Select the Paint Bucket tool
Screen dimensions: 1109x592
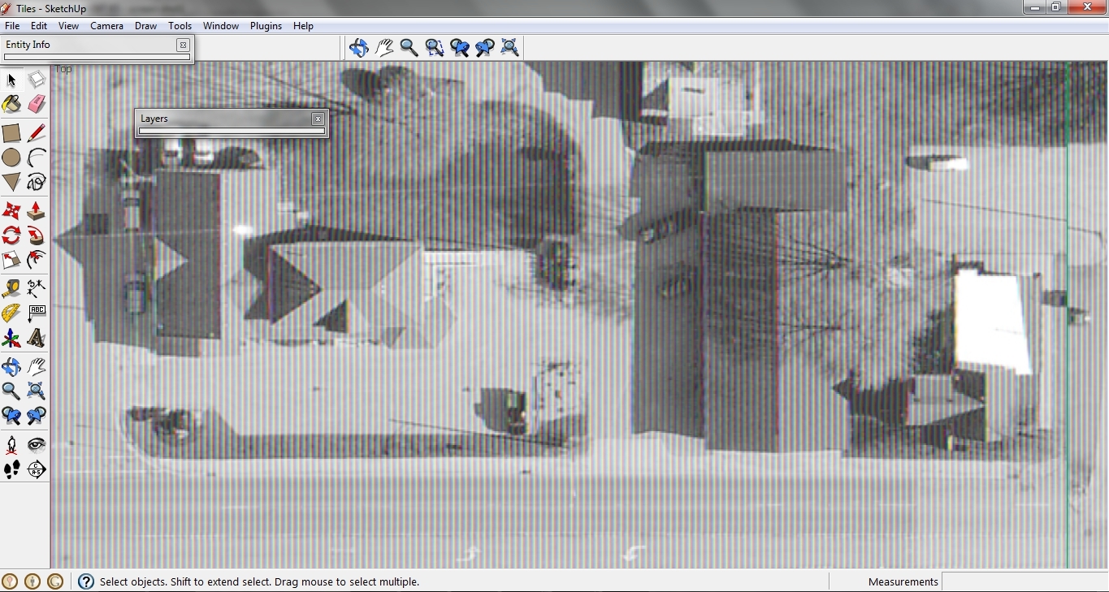tap(11, 105)
